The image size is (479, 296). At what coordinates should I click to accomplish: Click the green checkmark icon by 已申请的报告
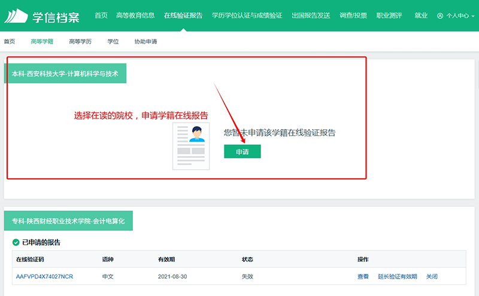pyautogui.click(x=16, y=243)
